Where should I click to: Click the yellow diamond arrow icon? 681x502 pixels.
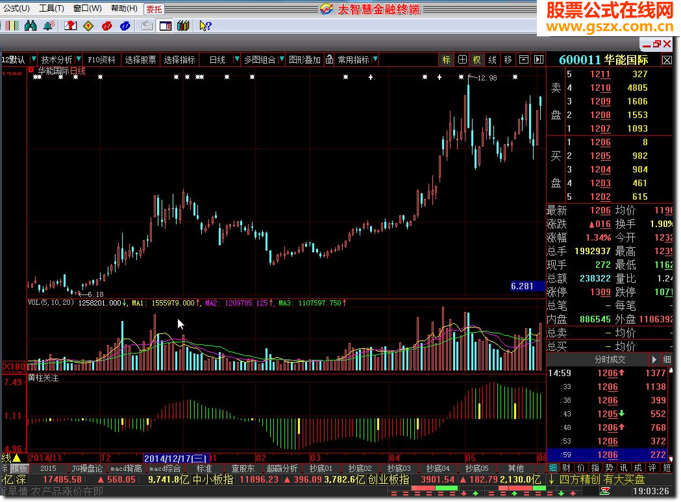click(88, 26)
